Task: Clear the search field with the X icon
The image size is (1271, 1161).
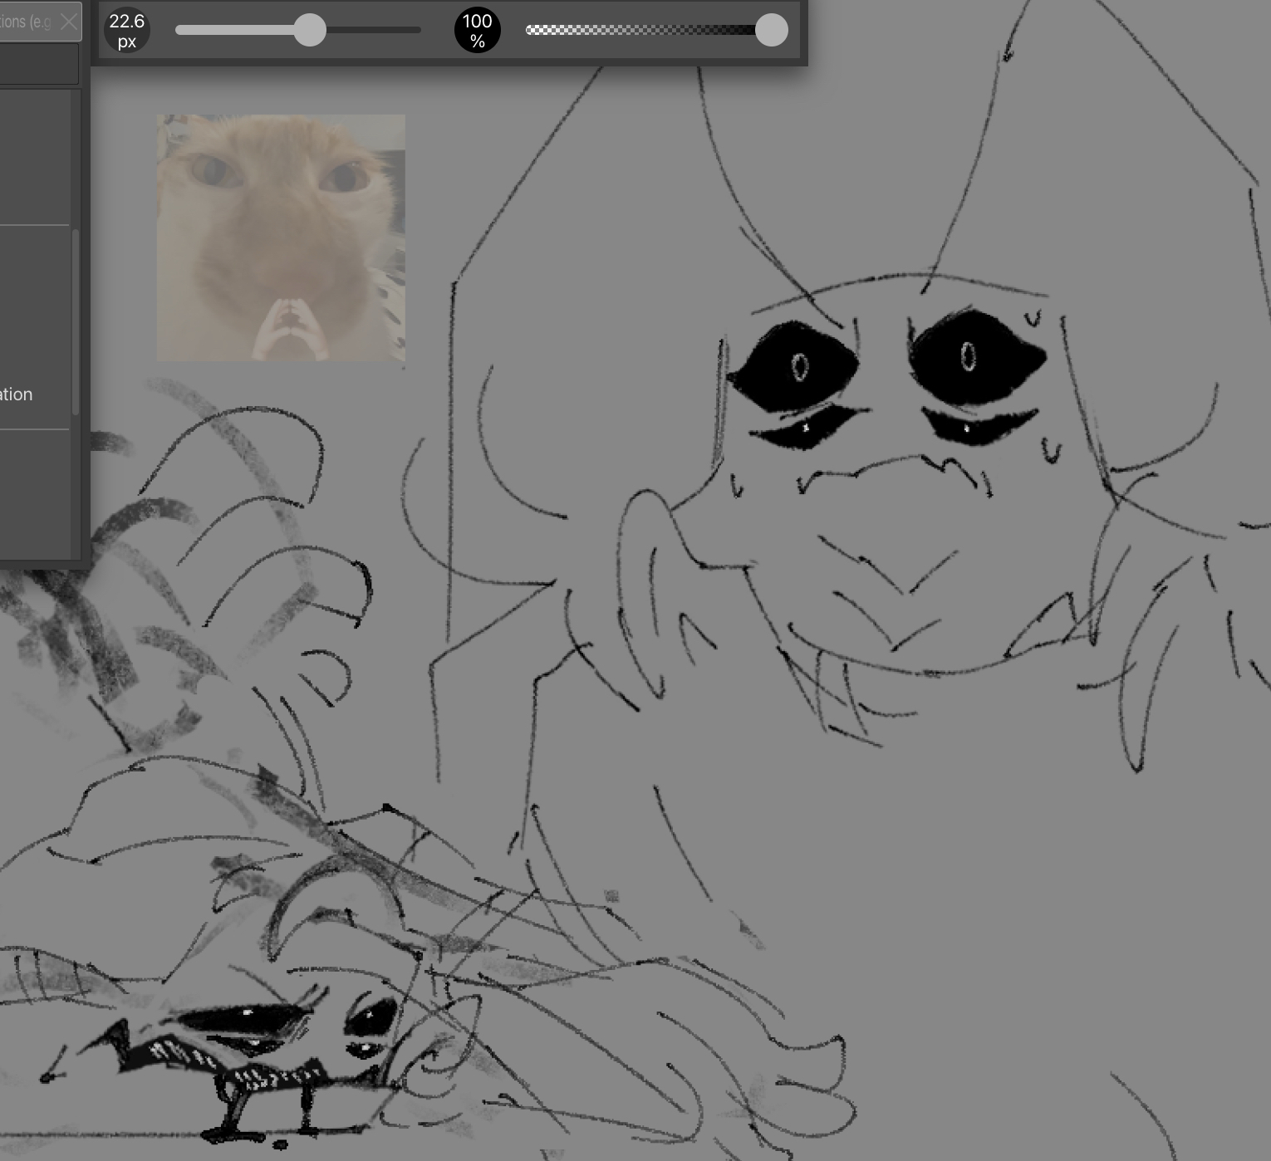Action: pyautogui.click(x=69, y=22)
